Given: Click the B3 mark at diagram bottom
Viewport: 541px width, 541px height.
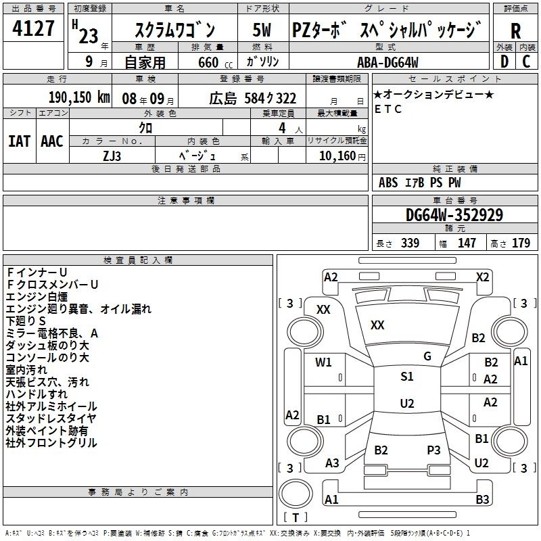Looking at the screenshot, I should coord(482,500).
